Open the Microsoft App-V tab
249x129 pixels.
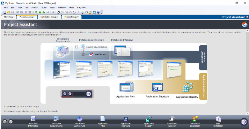click(71, 17)
